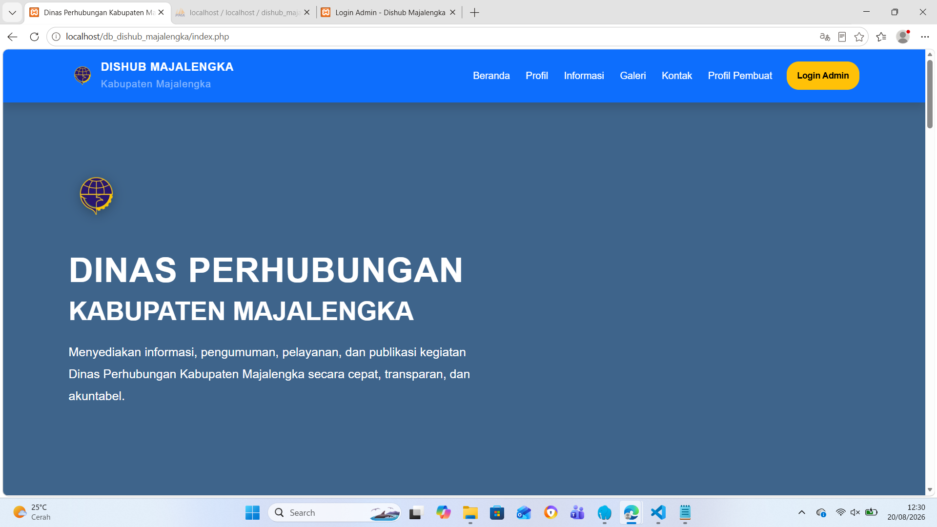Click the page vertical scrollbar thumb
Image resolution: width=937 pixels, height=527 pixels.
930,94
